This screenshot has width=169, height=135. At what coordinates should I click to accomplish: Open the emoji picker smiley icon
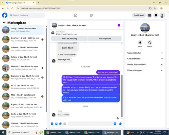[x=115, y=124]
